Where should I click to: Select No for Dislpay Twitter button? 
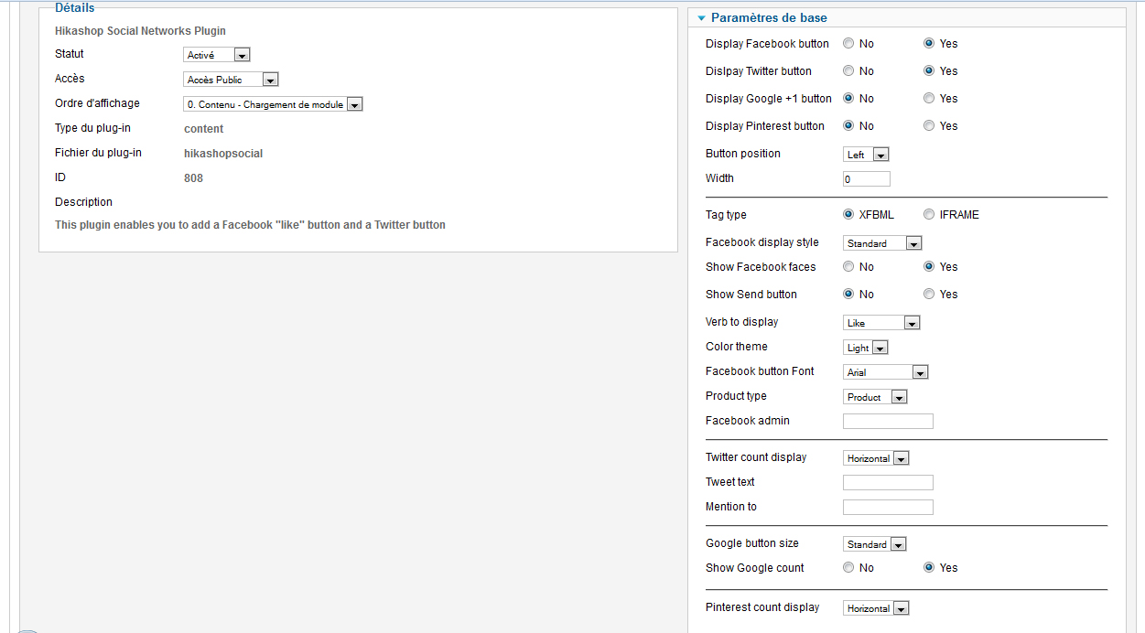[x=848, y=70]
